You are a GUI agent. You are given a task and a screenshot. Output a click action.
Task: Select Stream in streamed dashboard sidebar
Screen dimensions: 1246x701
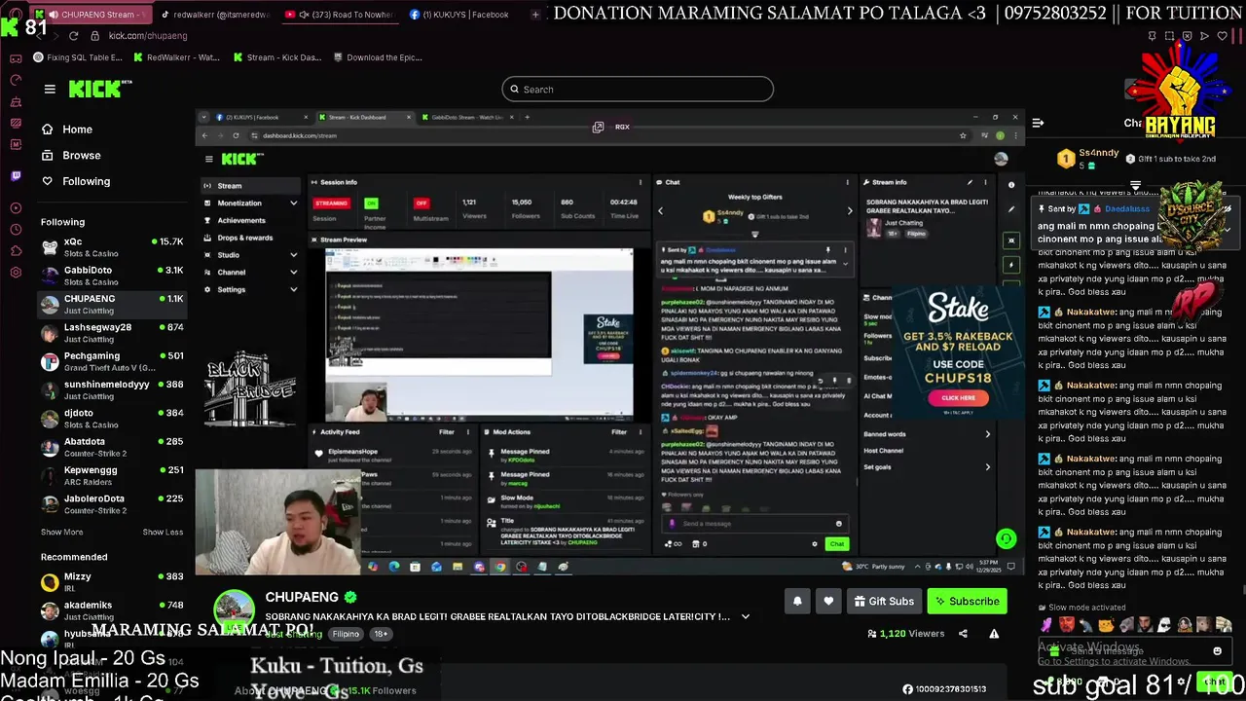251,186
